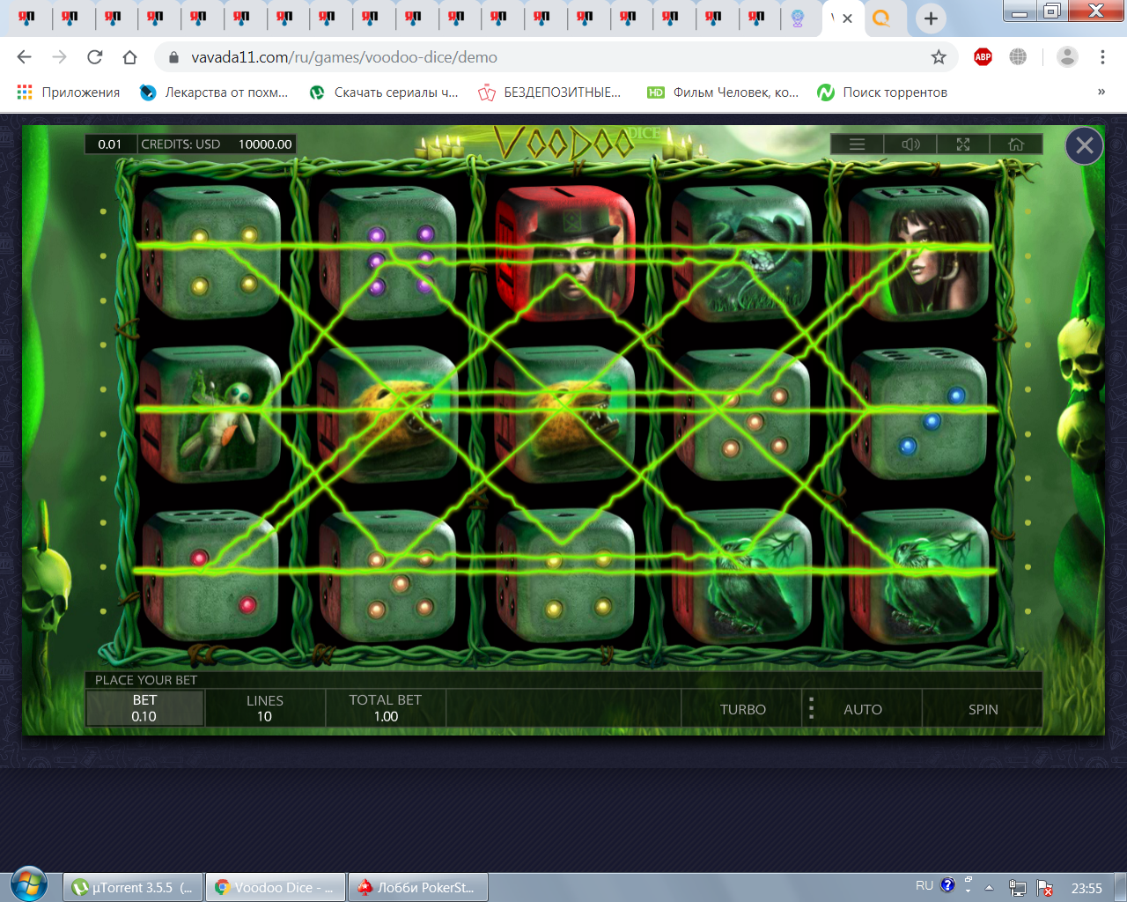Toggle game fullscreen mode icon
The image size is (1127, 902).
click(963, 144)
